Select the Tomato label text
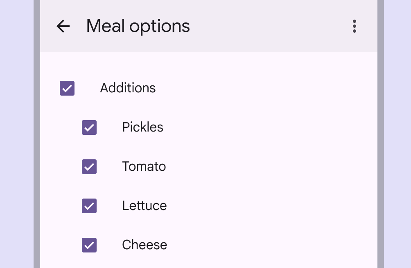The image size is (411, 268). click(144, 167)
